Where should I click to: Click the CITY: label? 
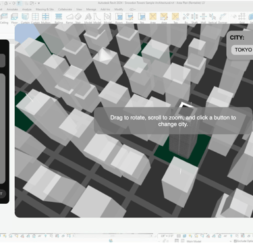click(237, 38)
